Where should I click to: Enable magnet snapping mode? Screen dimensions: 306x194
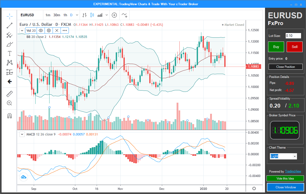coord(10,116)
